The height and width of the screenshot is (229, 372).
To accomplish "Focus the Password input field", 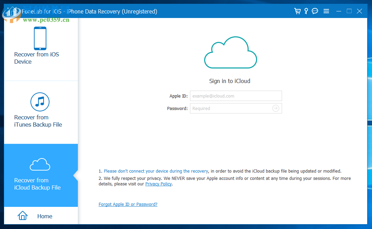I will (236, 108).
